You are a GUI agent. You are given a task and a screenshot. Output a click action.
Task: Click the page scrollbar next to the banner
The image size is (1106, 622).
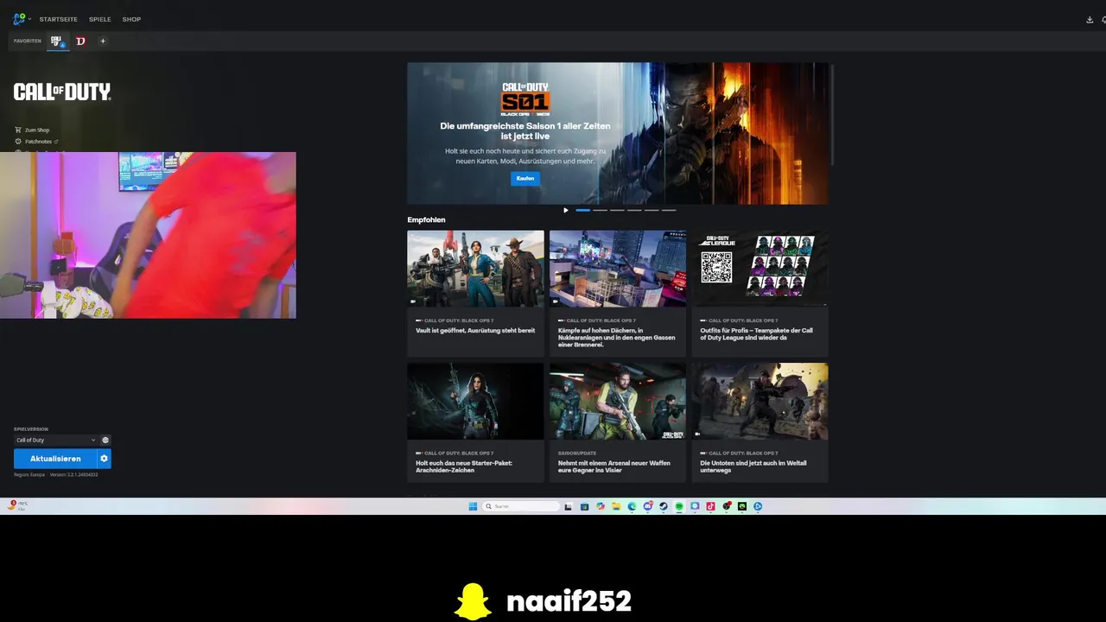pos(831,113)
